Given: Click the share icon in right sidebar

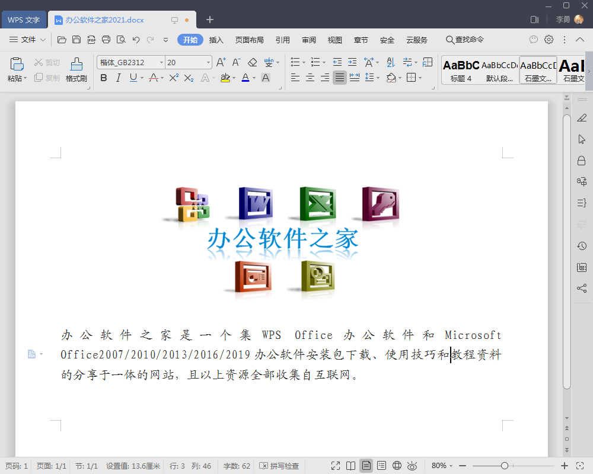Looking at the screenshot, I should (x=582, y=289).
